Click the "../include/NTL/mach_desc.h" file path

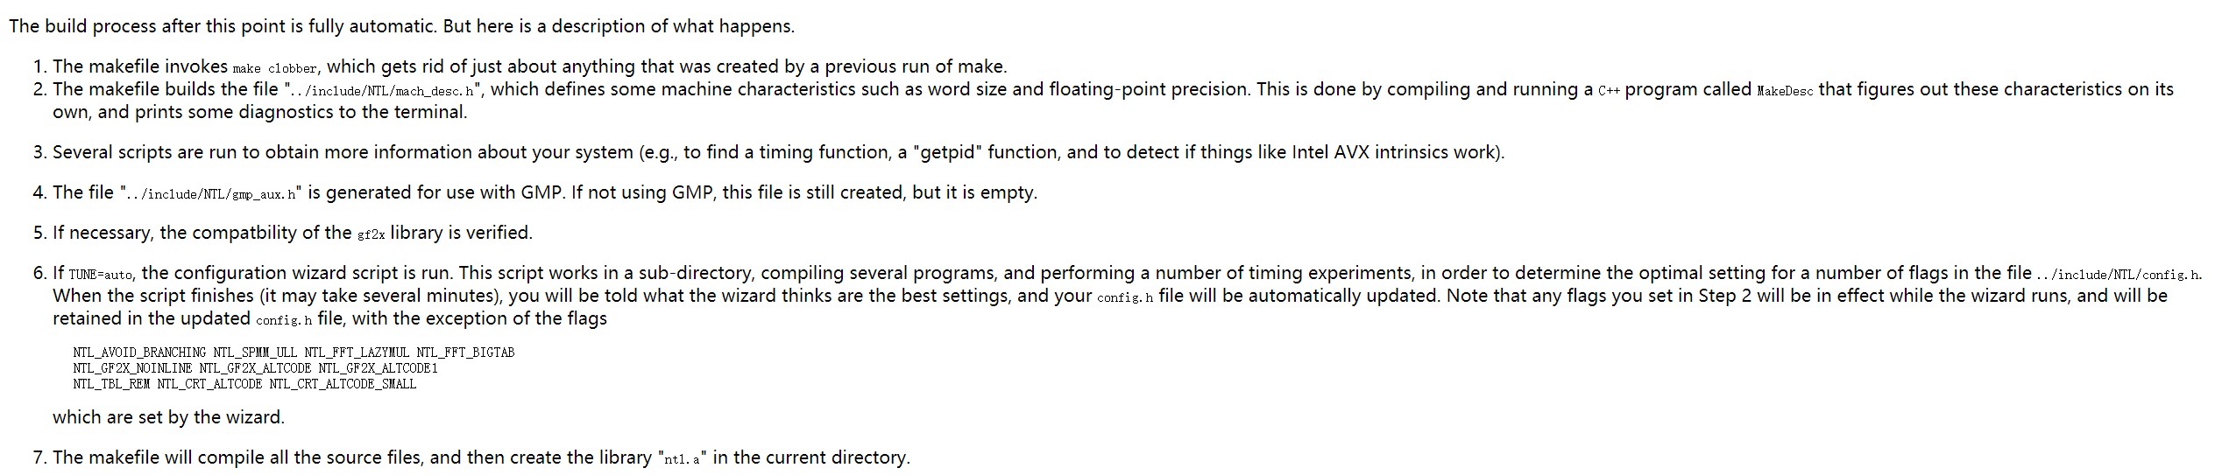click(384, 91)
